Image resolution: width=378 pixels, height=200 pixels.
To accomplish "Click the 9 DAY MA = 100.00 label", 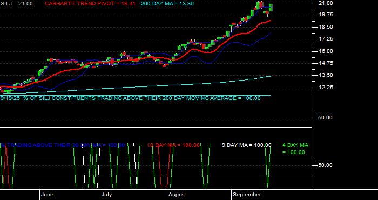I will (246, 145).
